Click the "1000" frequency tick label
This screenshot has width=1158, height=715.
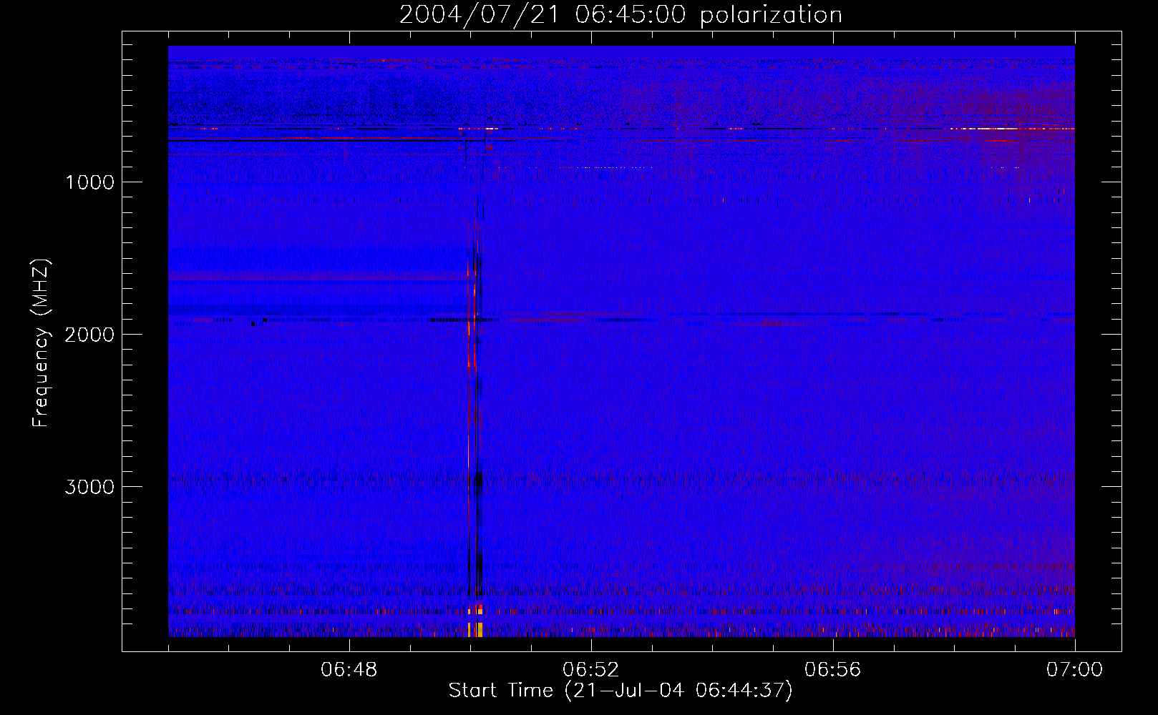click(89, 182)
